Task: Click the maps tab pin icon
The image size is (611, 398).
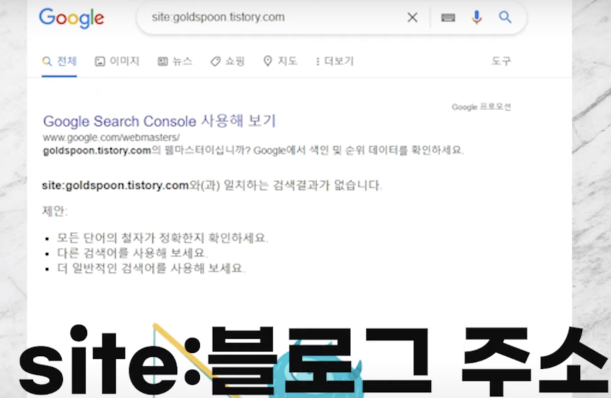Action: pos(268,61)
